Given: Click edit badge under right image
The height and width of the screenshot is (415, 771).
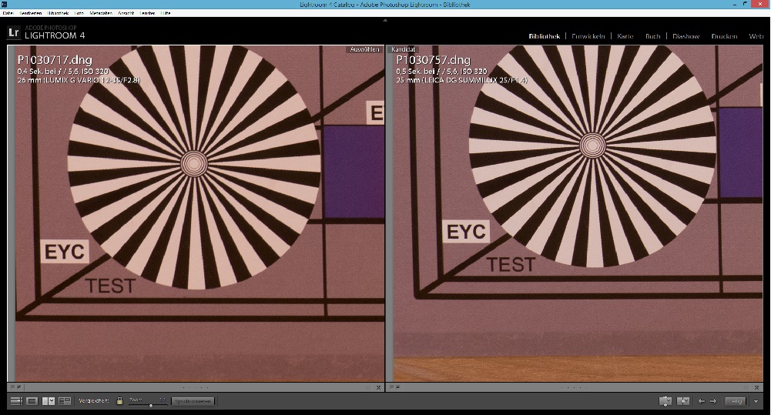Looking at the screenshot, I should tap(397, 387).
